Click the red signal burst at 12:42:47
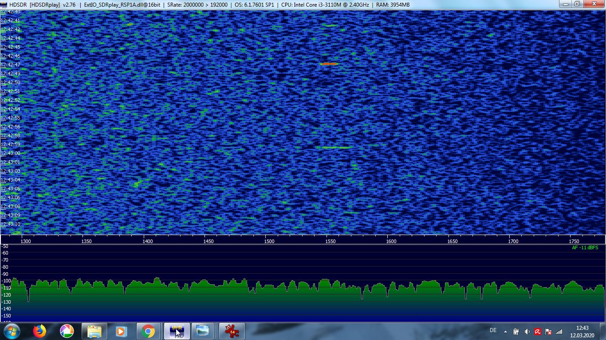 click(x=329, y=64)
